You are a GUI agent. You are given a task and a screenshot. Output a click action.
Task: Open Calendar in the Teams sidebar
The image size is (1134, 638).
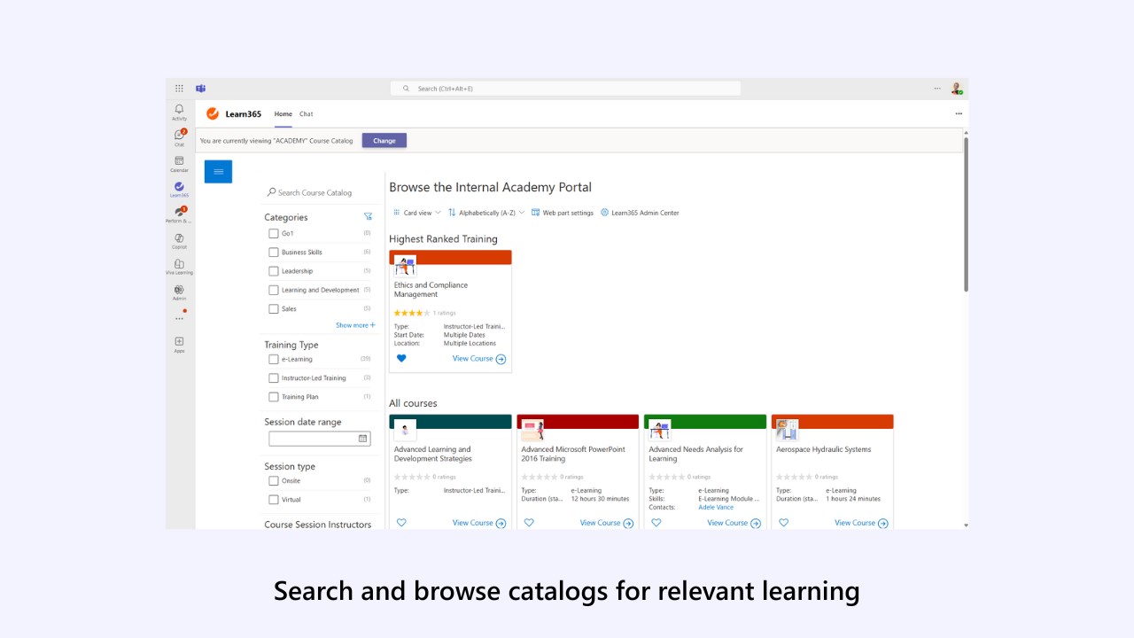[x=179, y=163]
